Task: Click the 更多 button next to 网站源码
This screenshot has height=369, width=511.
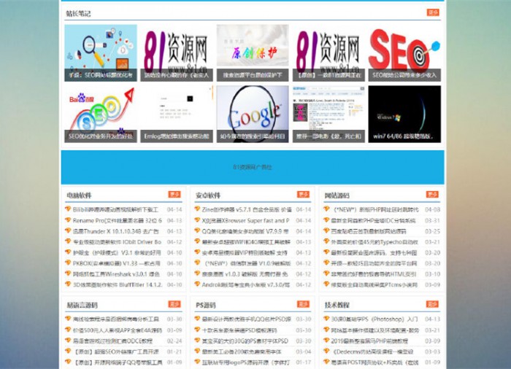Action: [432, 195]
